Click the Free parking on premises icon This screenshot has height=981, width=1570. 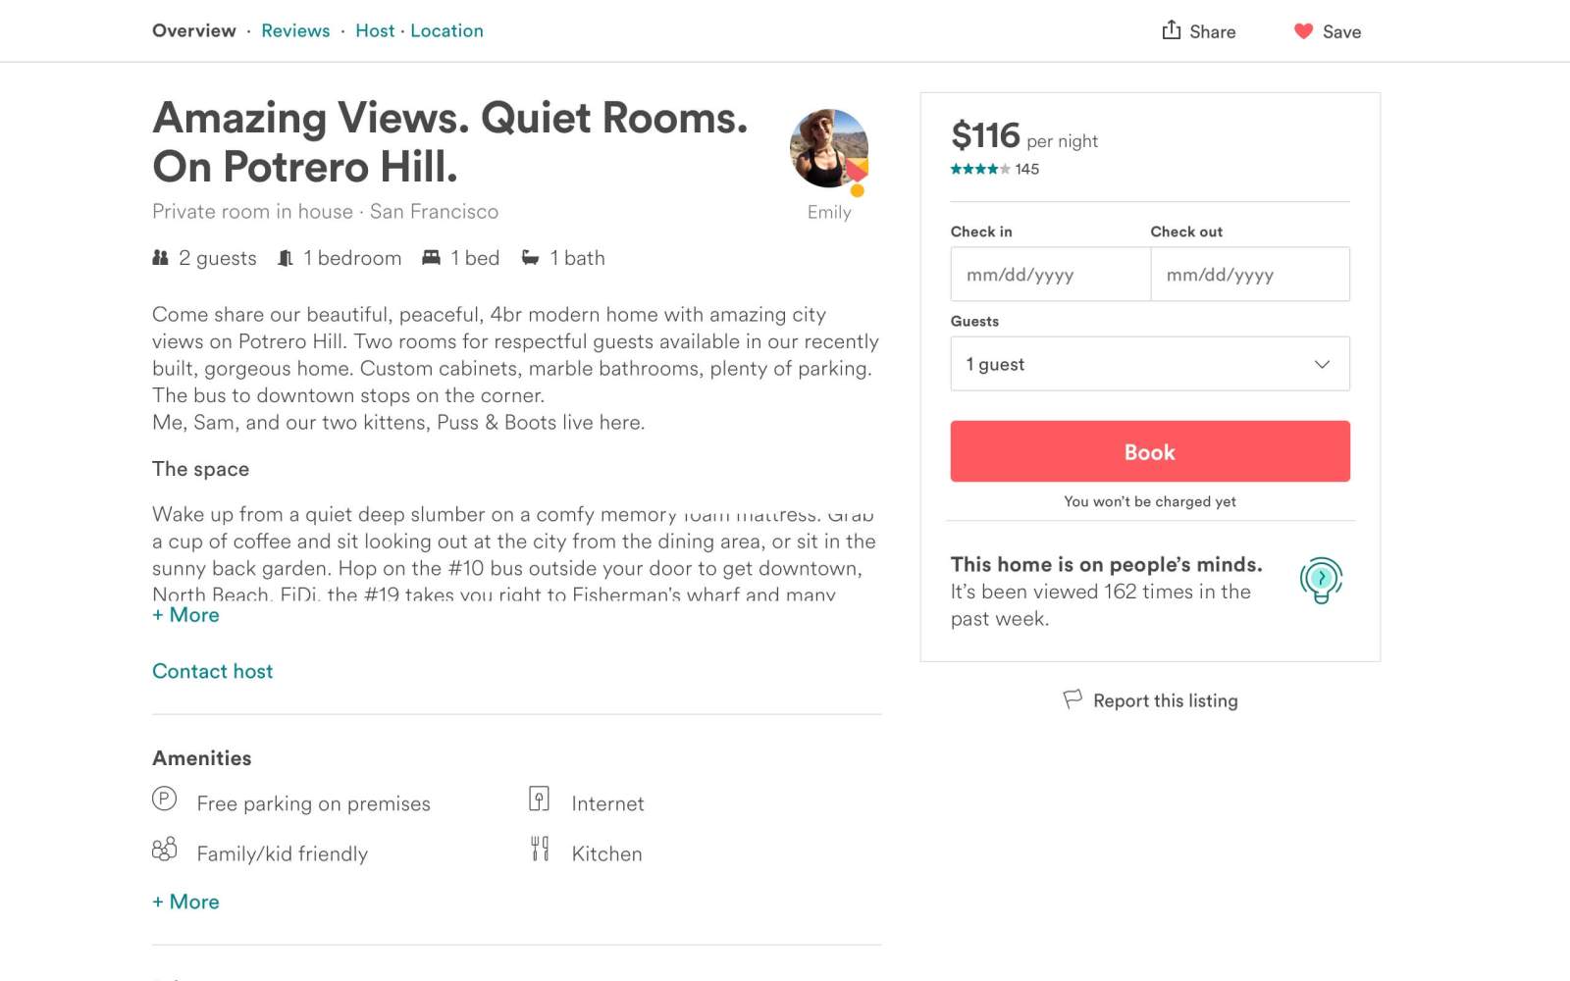pos(163,802)
